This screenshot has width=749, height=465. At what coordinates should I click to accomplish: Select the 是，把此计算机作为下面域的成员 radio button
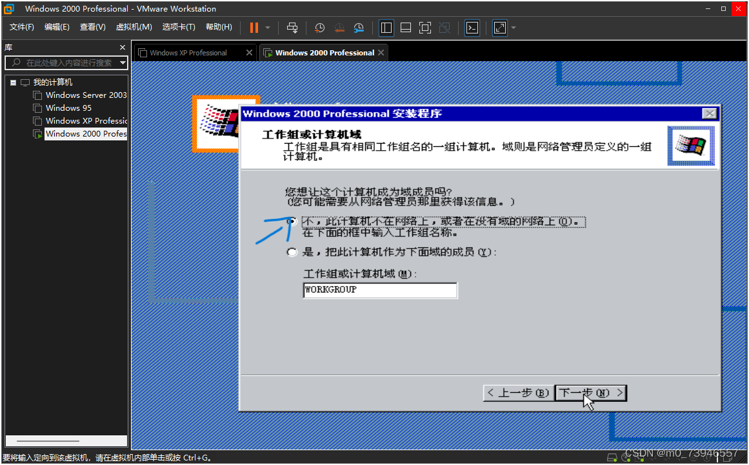click(x=292, y=252)
